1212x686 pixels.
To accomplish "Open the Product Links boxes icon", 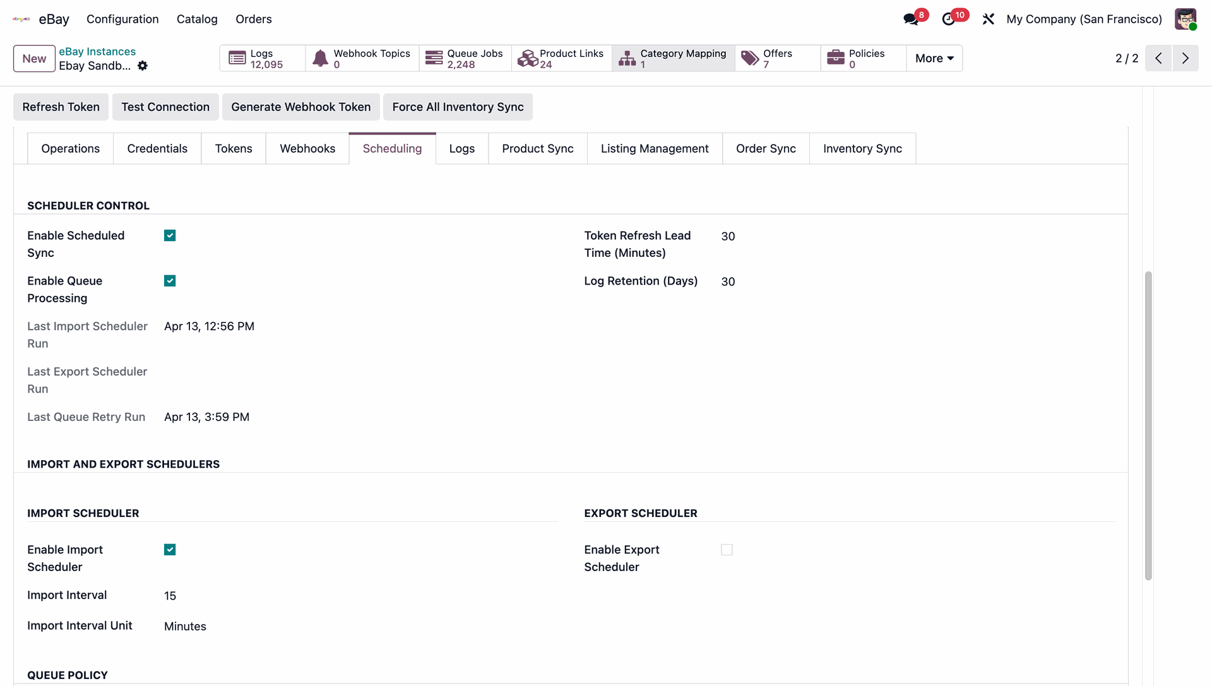I will click(x=528, y=58).
